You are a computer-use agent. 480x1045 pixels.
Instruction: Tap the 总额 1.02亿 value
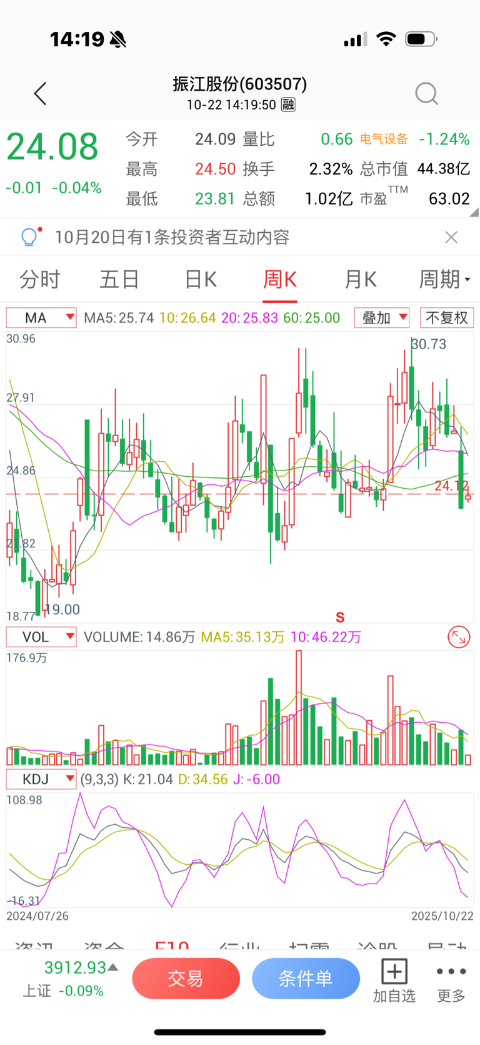pos(329,199)
